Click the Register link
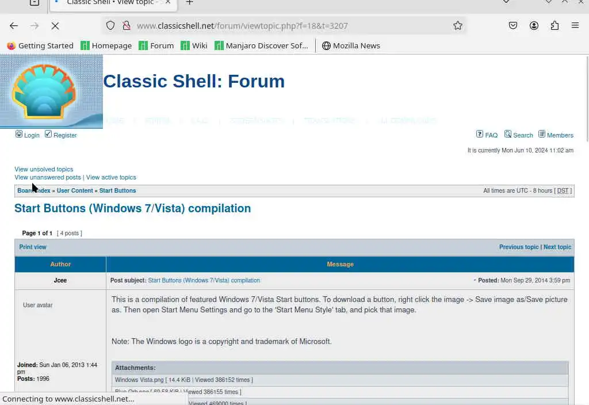This screenshot has width=589, height=405. (x=65, y=135)
